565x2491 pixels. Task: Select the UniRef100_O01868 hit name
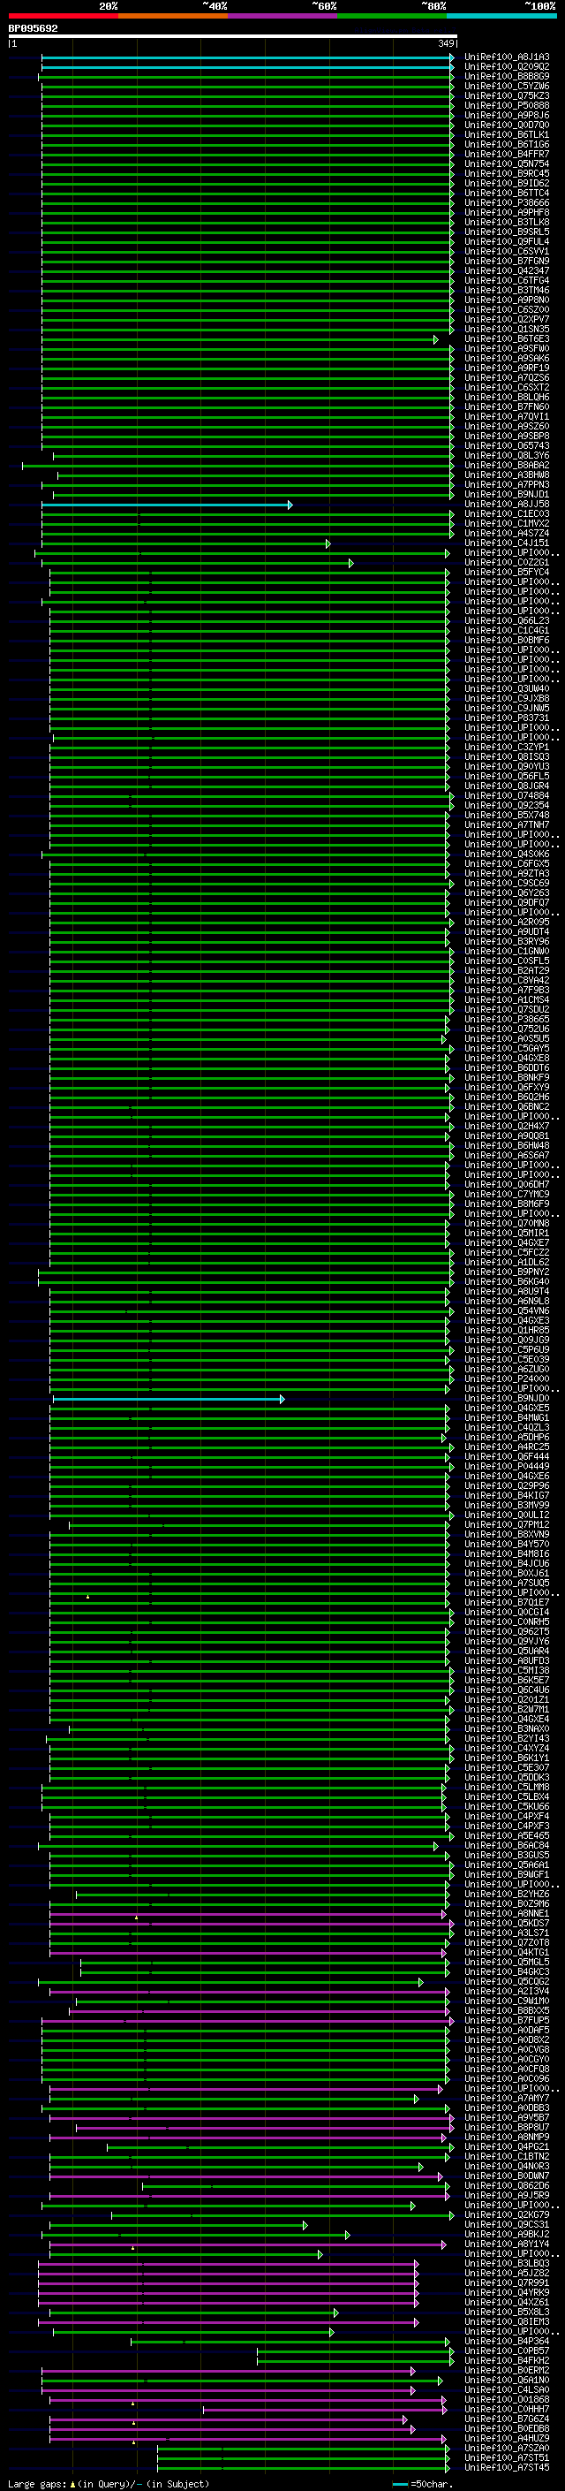507,2399
